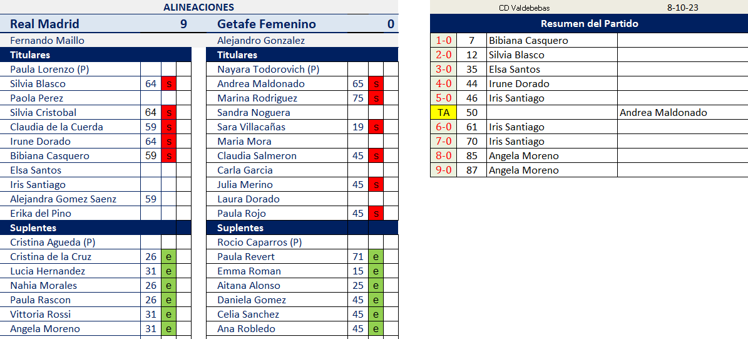
Task: Select the 9-0 score cell
Action: tap(443, 170)
